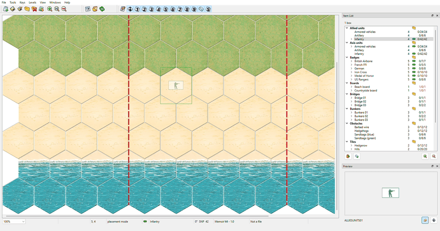This screenshot has height=231, width=440.
Task: Click the map preview icon beside open box
Action: click(x=88, y=9)
